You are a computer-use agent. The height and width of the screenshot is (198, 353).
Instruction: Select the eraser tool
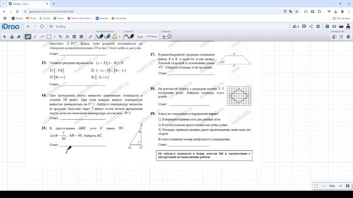[x=19, y=37]
